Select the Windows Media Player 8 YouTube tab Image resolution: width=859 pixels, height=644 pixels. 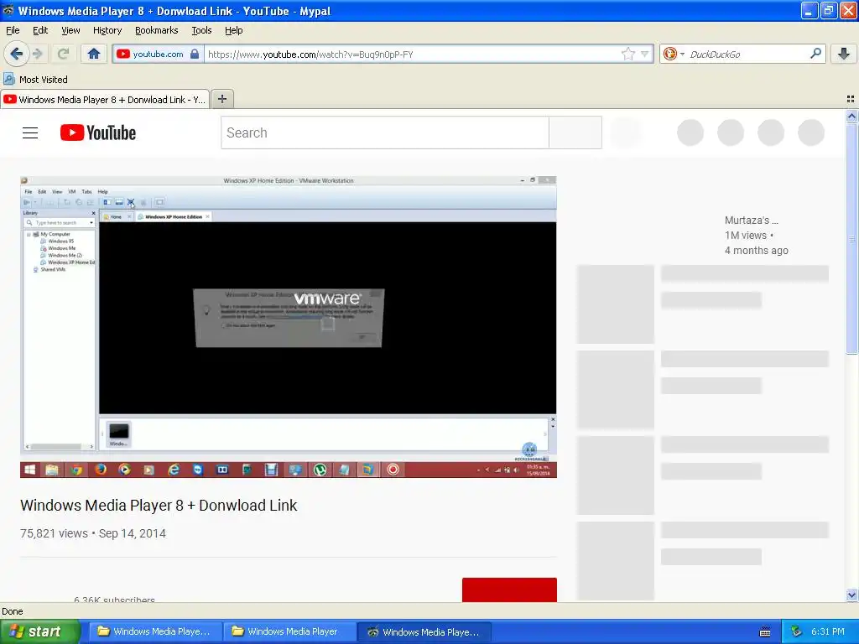coord(105,100)
